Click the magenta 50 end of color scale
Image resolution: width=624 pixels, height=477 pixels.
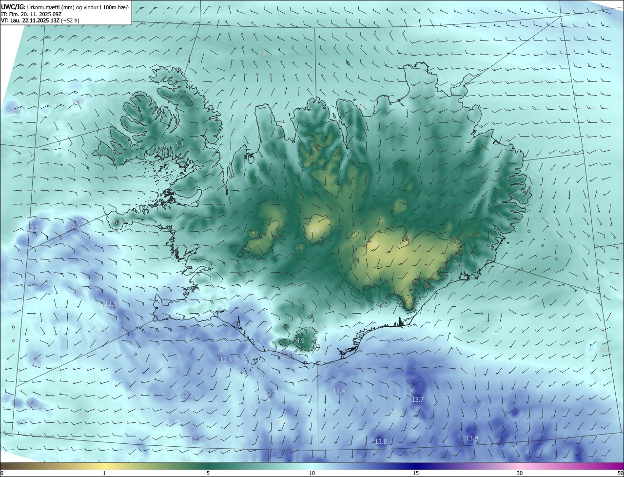click(620, 473)
